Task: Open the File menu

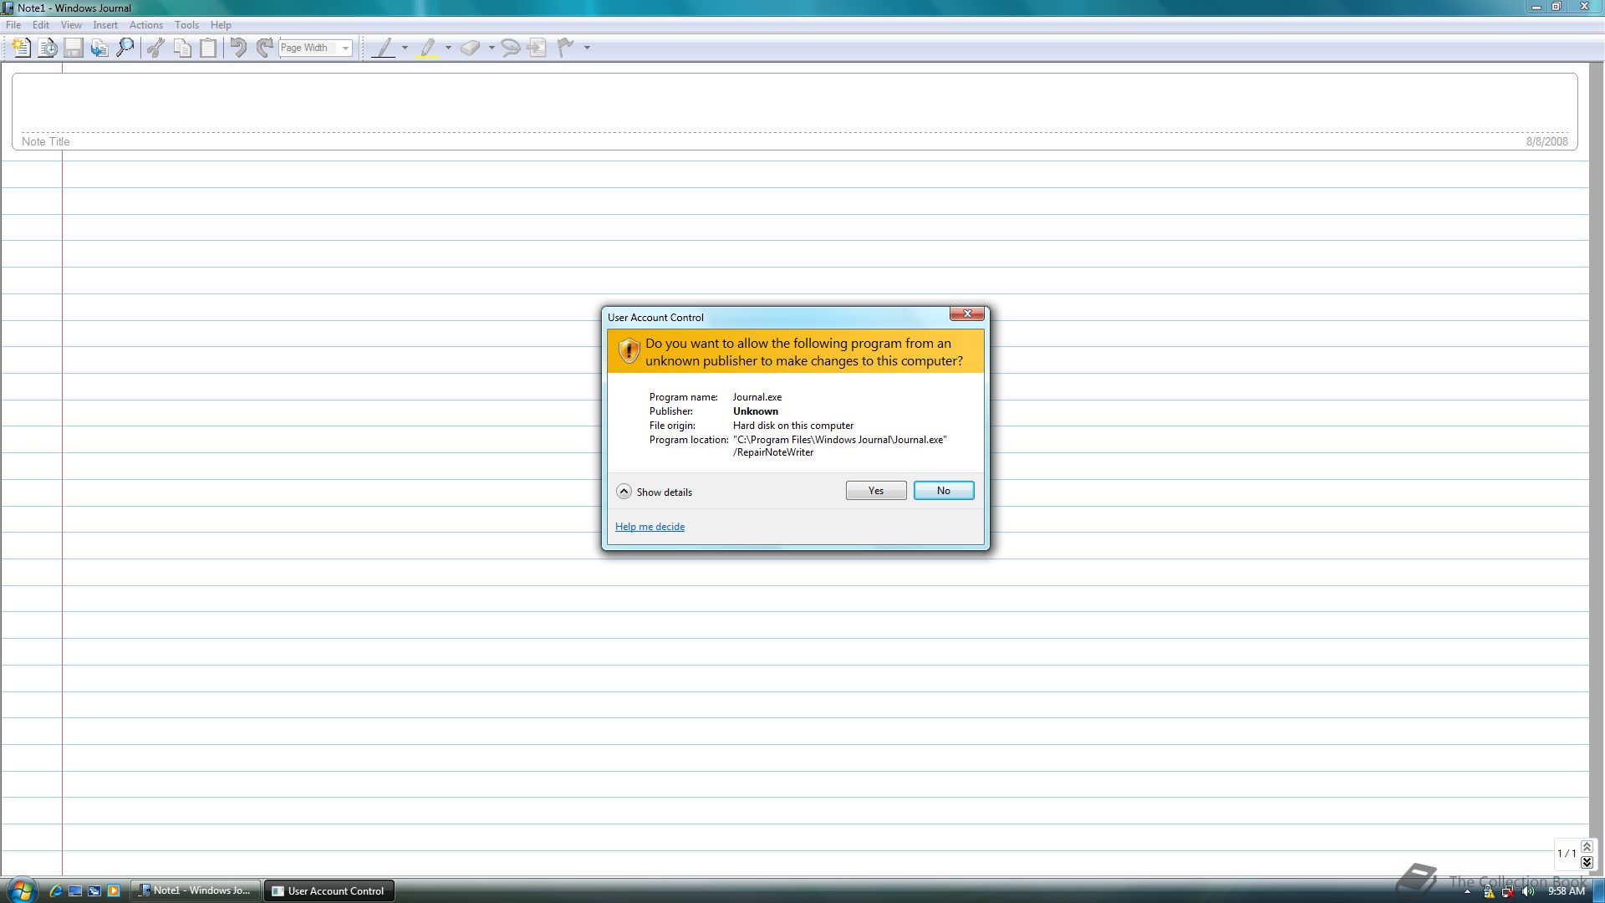Action: coord(13,25)
